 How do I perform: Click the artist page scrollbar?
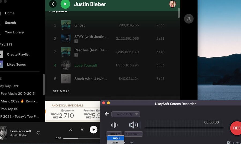[x=179, y=13]
